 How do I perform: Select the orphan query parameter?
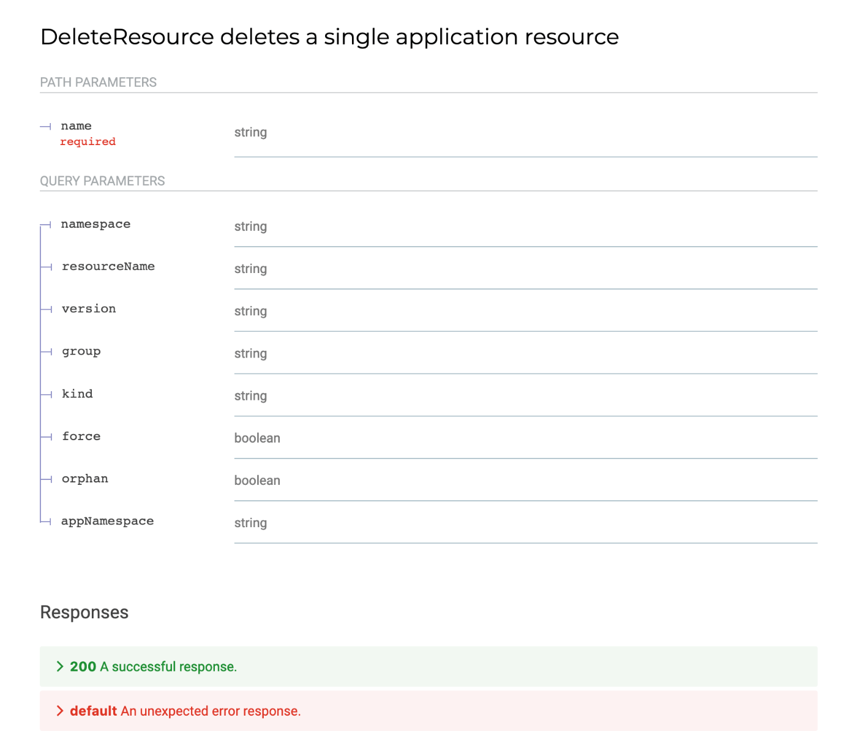85,479
